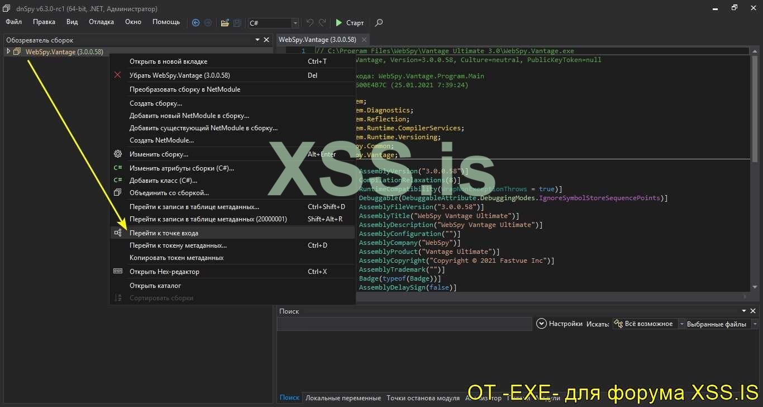Close the Обозреватель сборок panel
The image size is (763, 407).
point(266,40)
